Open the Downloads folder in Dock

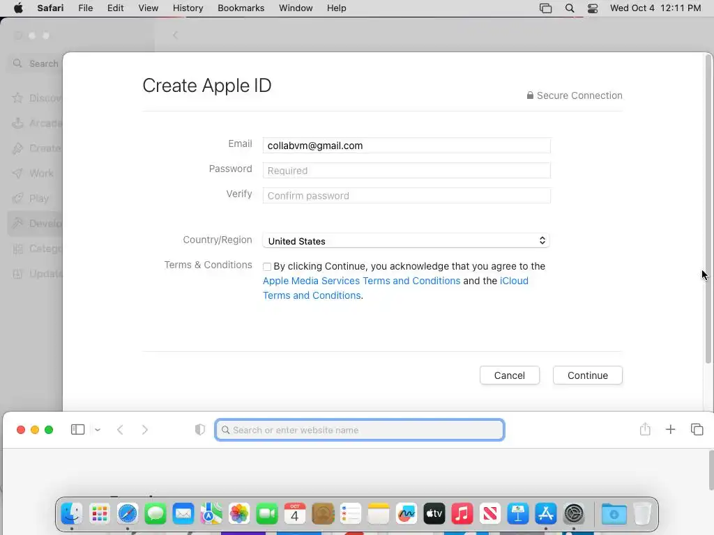[614, 514]
